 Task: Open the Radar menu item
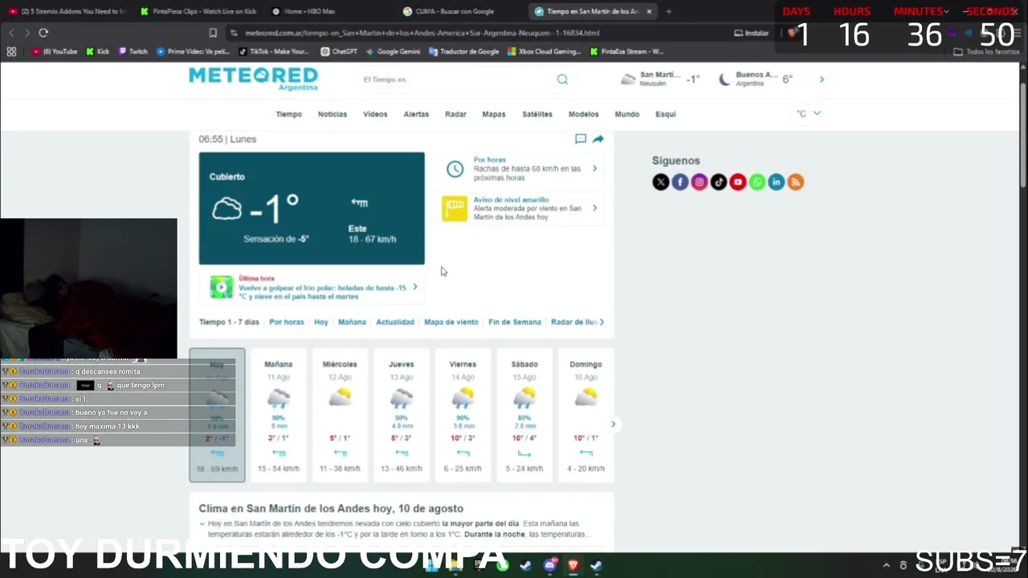455,114
